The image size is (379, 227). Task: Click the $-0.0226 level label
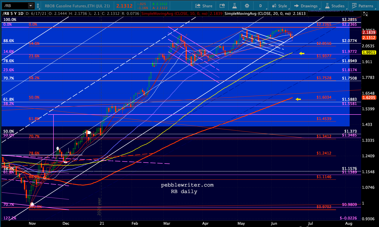click(348, 218)
